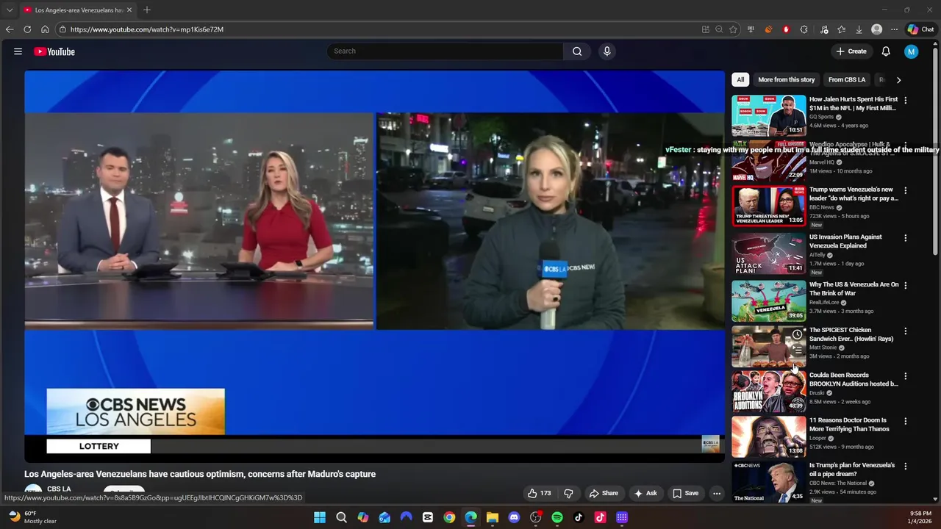Click the Save button
The width and height of the screenshot is (941, 529).
pyautogui.click(x=685, y=493)
